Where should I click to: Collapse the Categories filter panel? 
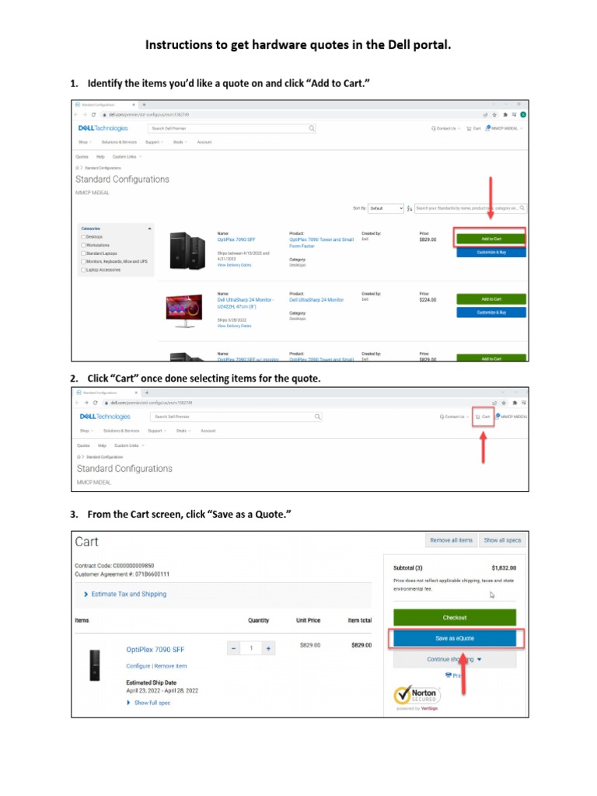coord(149,229)
